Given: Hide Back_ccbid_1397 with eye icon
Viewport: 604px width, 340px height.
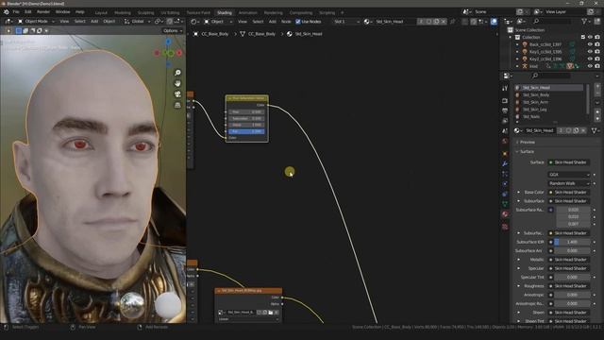Looking at the screenshot, I should [x=590, y=44].
